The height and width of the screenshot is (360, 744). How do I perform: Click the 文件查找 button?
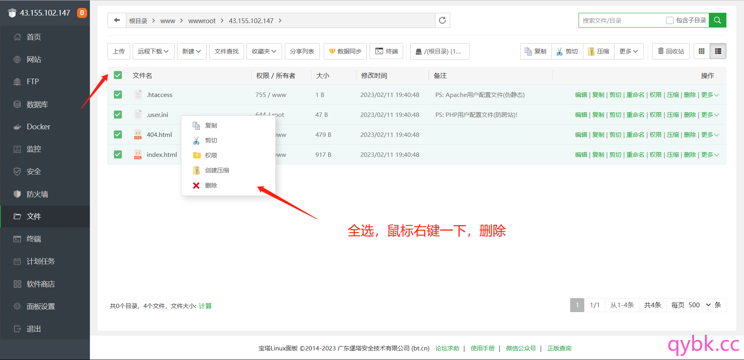coord(227,51)
